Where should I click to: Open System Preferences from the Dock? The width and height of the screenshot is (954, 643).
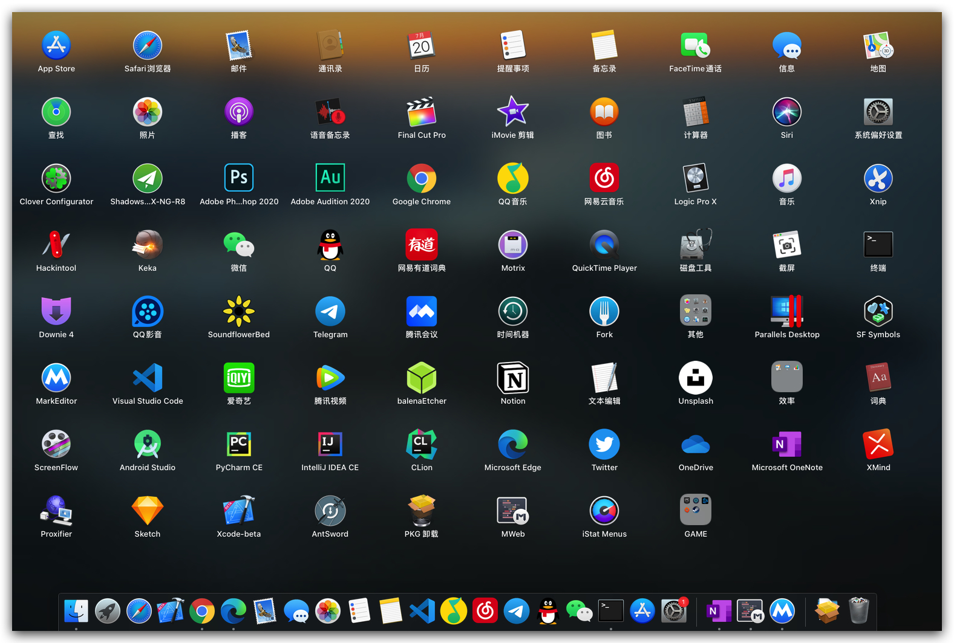pos(673,611)
